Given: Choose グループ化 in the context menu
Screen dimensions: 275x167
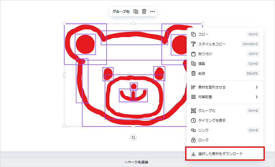Looking at the screenshot, I should [x=225, y=111].
